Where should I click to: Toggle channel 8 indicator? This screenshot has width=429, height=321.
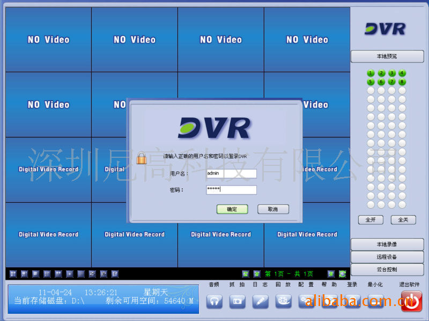(x=402, y=82)
